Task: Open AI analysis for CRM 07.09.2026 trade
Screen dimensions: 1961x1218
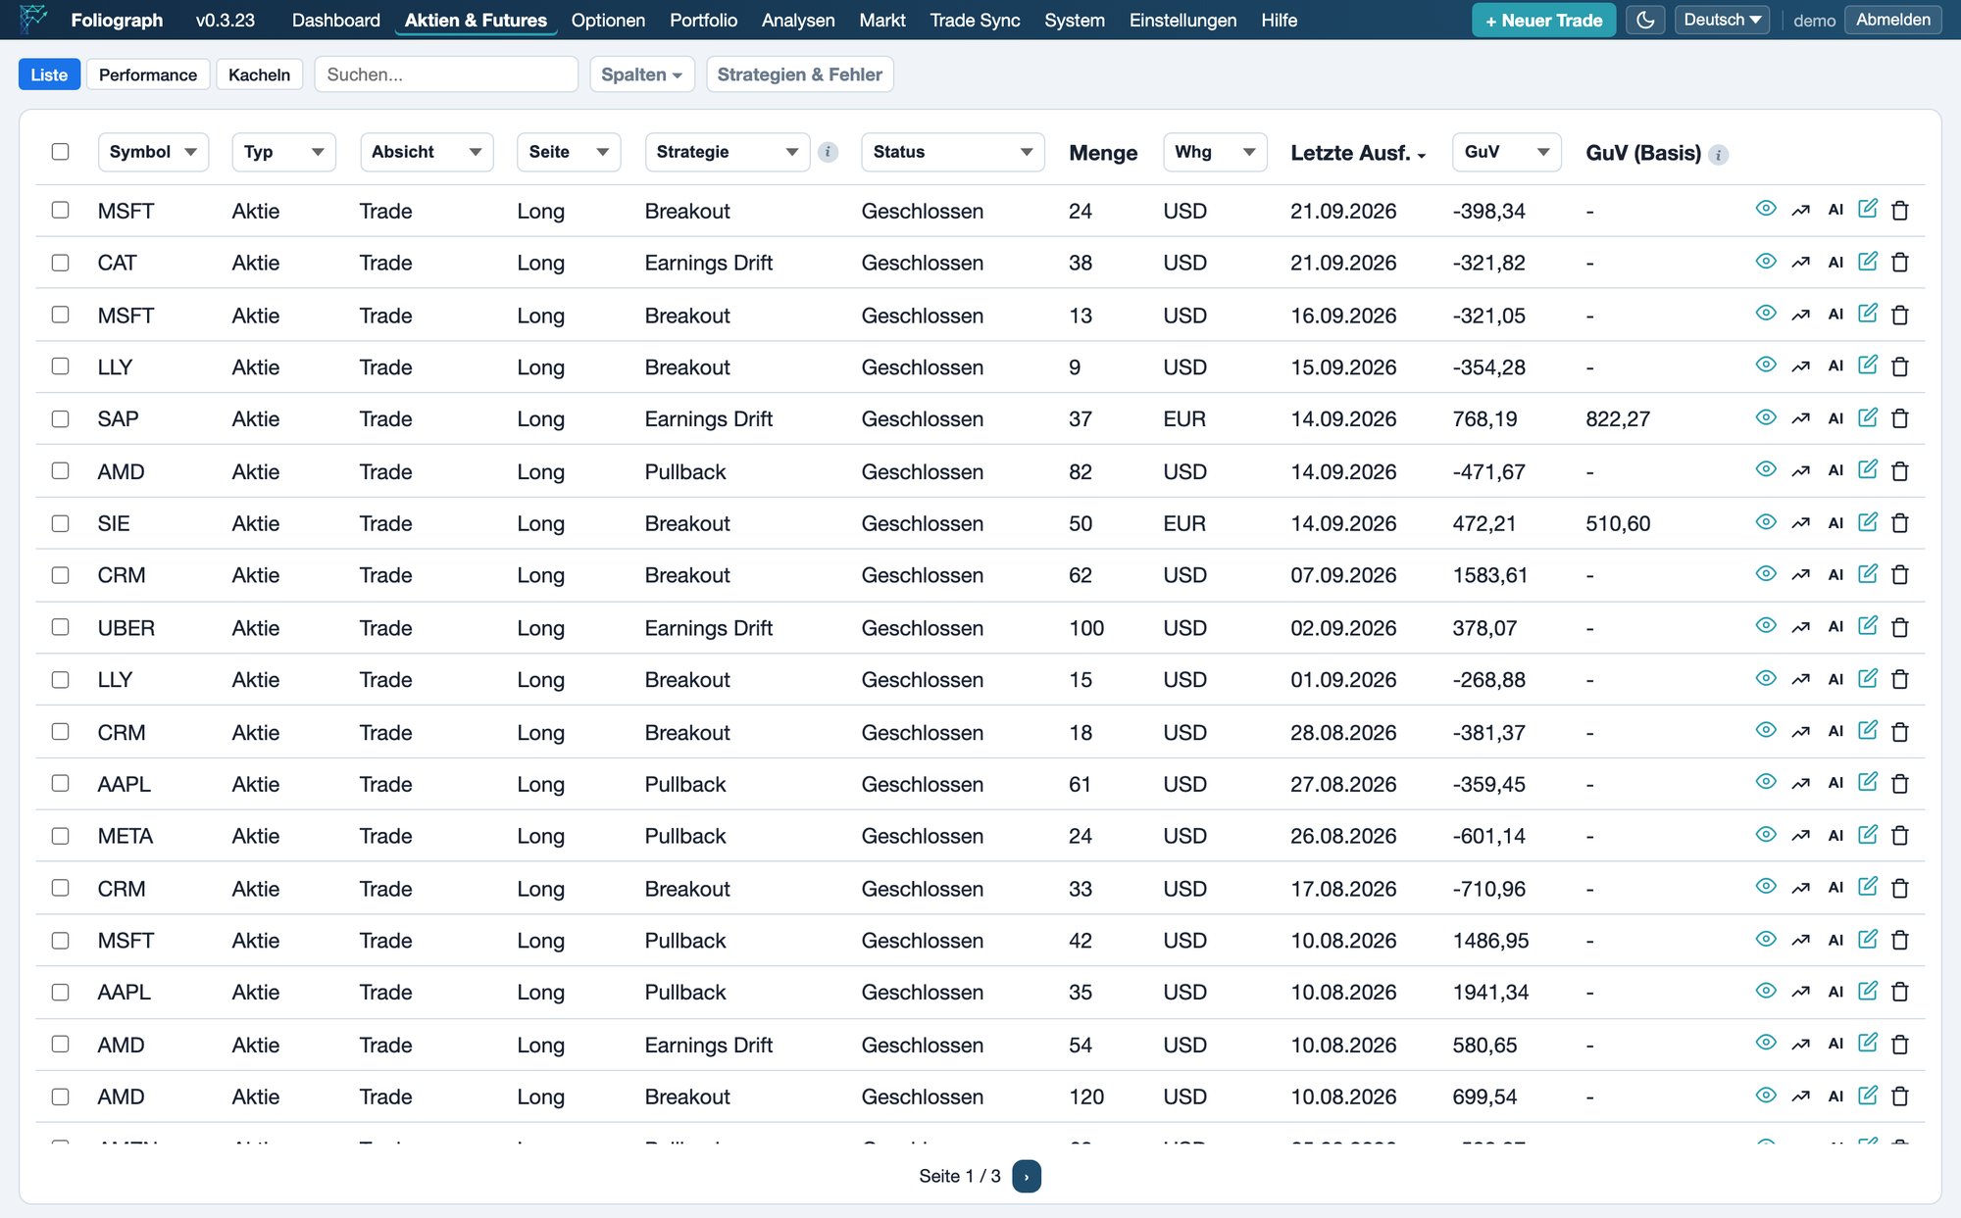Action: point(1835,575)
